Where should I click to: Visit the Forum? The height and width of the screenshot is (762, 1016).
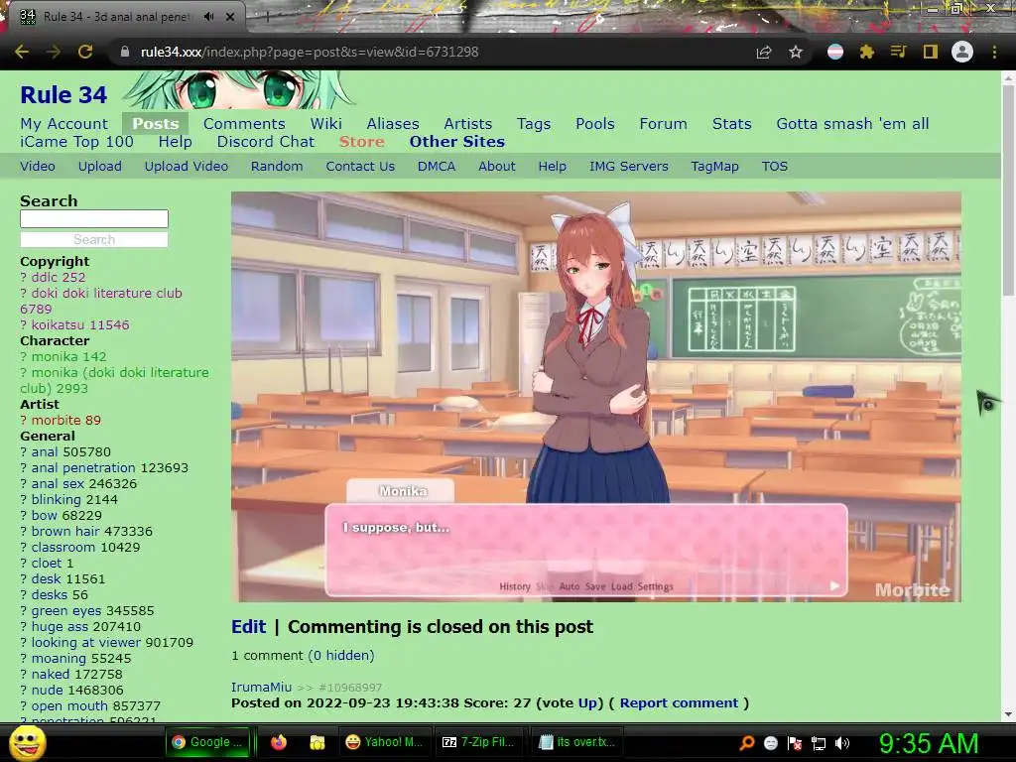(663, 124)
